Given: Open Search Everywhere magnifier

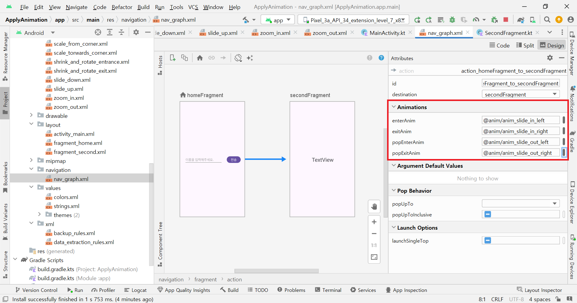Looking at the screenshot, I should pyautogui.click(x=547, y=20).
